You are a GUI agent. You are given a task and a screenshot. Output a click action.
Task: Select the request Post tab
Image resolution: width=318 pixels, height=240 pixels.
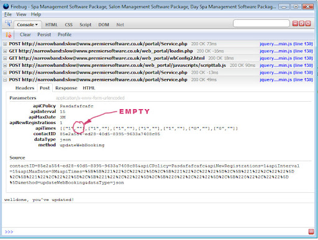pos(45,88)
